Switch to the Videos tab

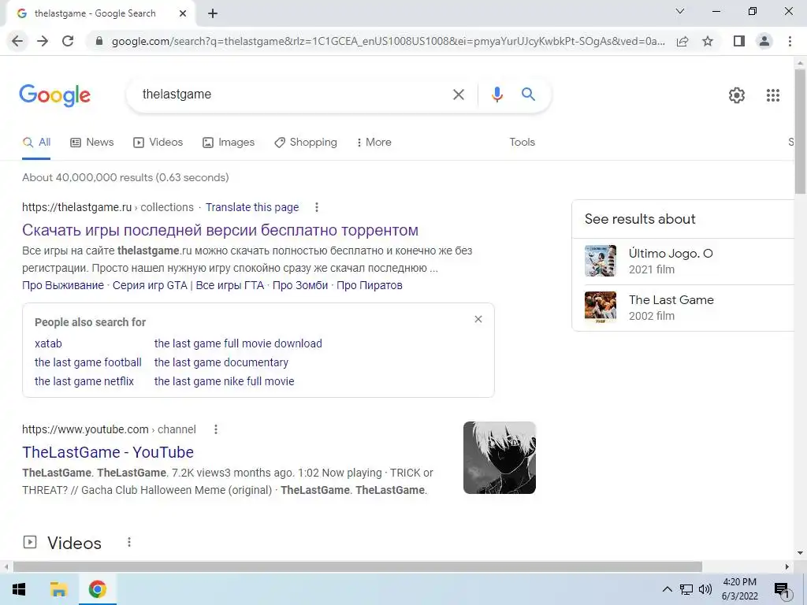coord(158,143)
